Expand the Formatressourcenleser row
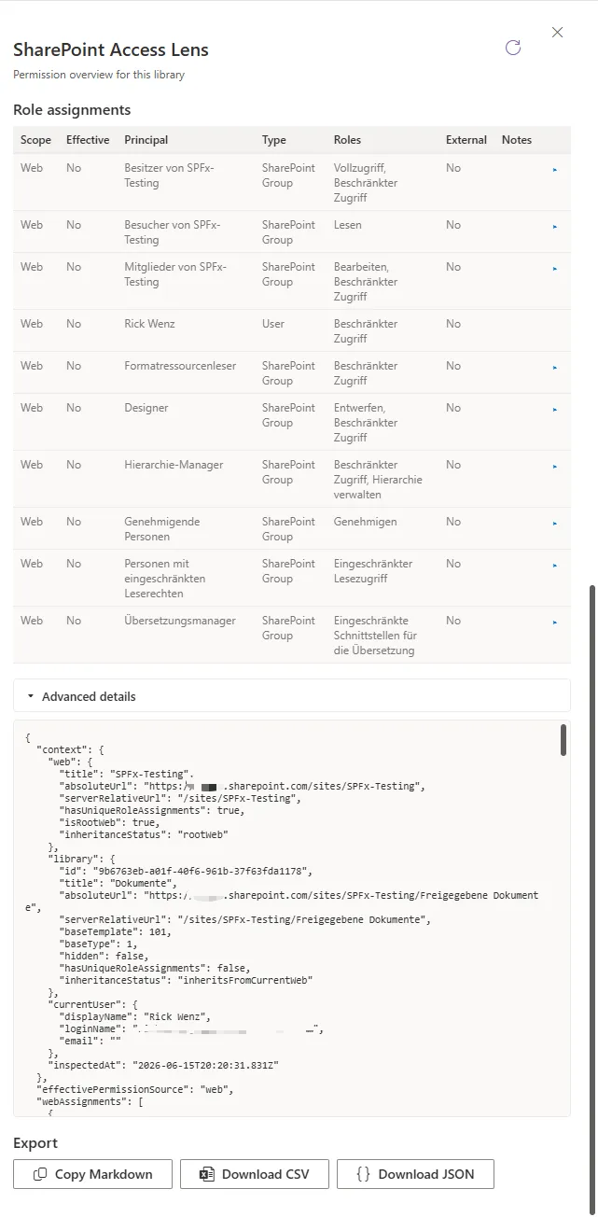 click(x=555, y=368)
